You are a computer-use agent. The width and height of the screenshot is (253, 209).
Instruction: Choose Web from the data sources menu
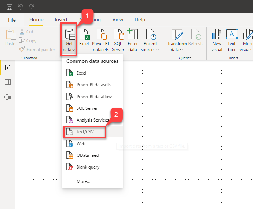(x=81, y=144)
